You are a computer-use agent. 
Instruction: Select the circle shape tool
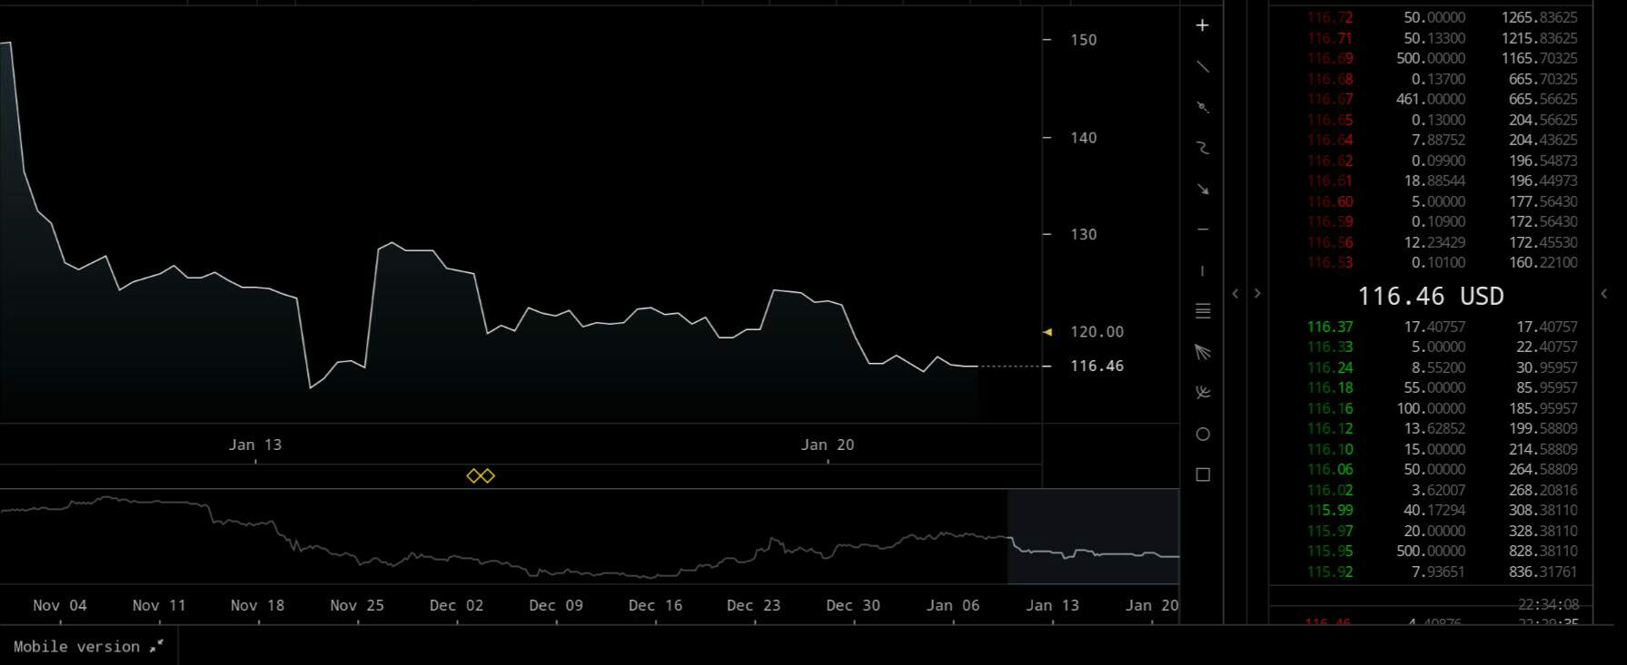click(x=1202, y=434)
